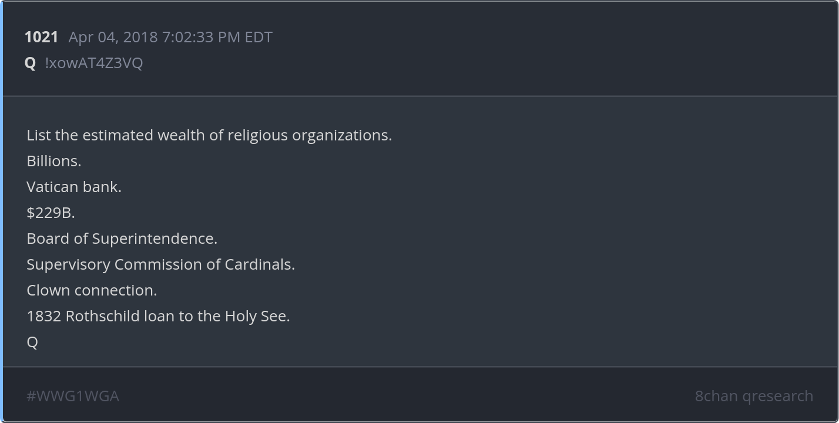Click the post number 1021
839x423 pixels.
[41, 37]
